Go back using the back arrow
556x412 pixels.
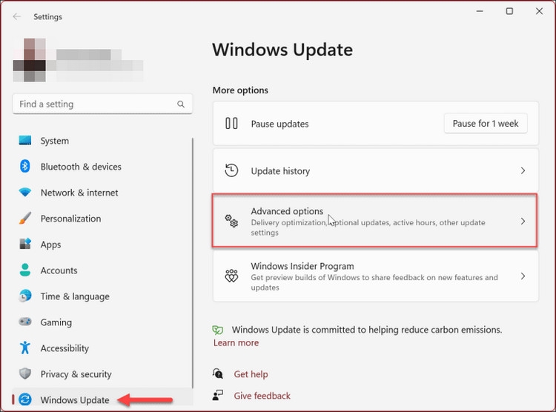coord(16,16)
